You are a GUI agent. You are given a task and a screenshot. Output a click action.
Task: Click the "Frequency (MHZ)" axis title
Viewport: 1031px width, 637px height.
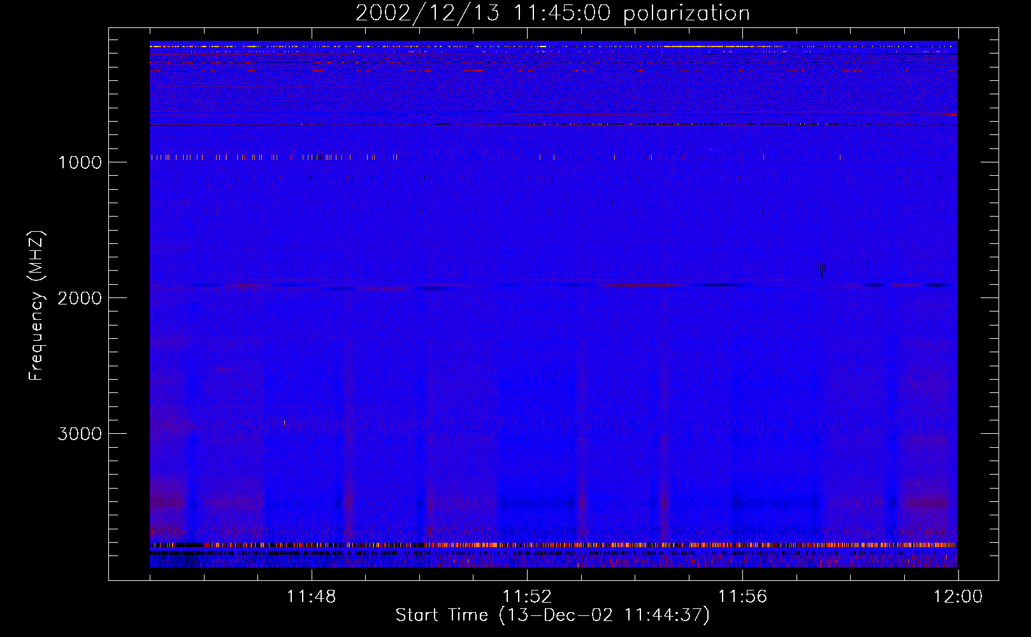[36, 306]
